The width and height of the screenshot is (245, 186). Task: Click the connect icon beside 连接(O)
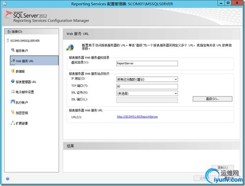[9, 32]
